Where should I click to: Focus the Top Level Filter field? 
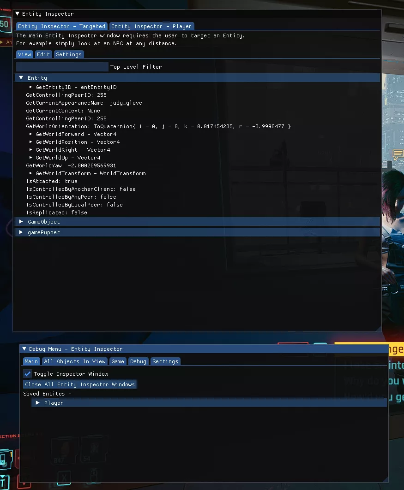click(x=62, y=67)
